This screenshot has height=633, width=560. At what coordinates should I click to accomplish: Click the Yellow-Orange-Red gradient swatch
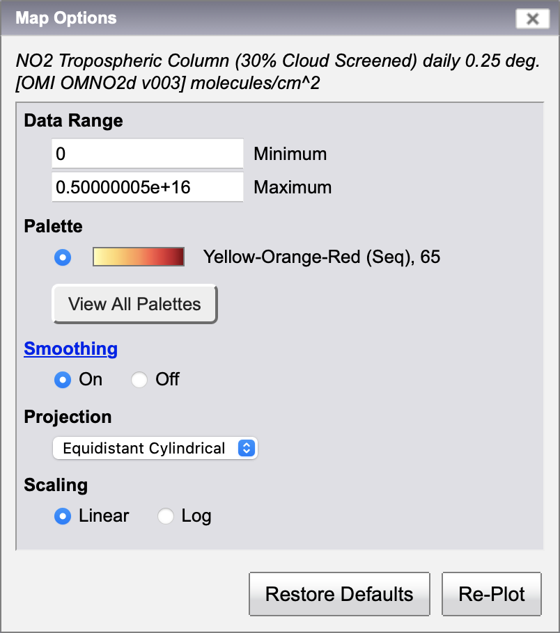(x=139, y=257)
